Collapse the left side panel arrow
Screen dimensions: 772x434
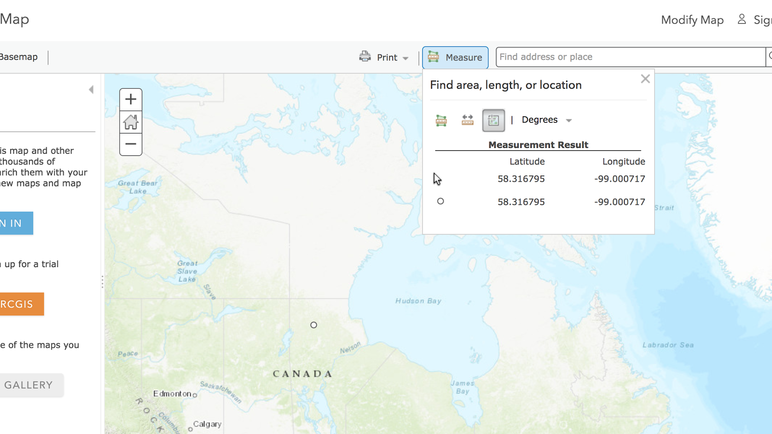[91, 89]
